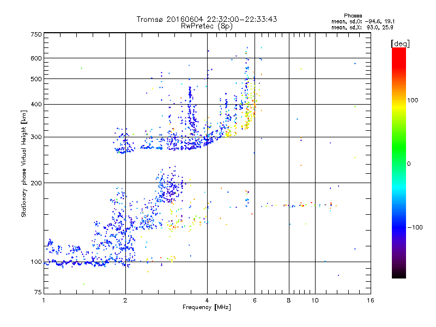
Task: Click y-axis tick label "100"
Action: coord(36,262)
